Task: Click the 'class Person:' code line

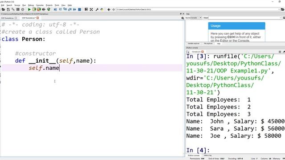Action: [24, 39]
